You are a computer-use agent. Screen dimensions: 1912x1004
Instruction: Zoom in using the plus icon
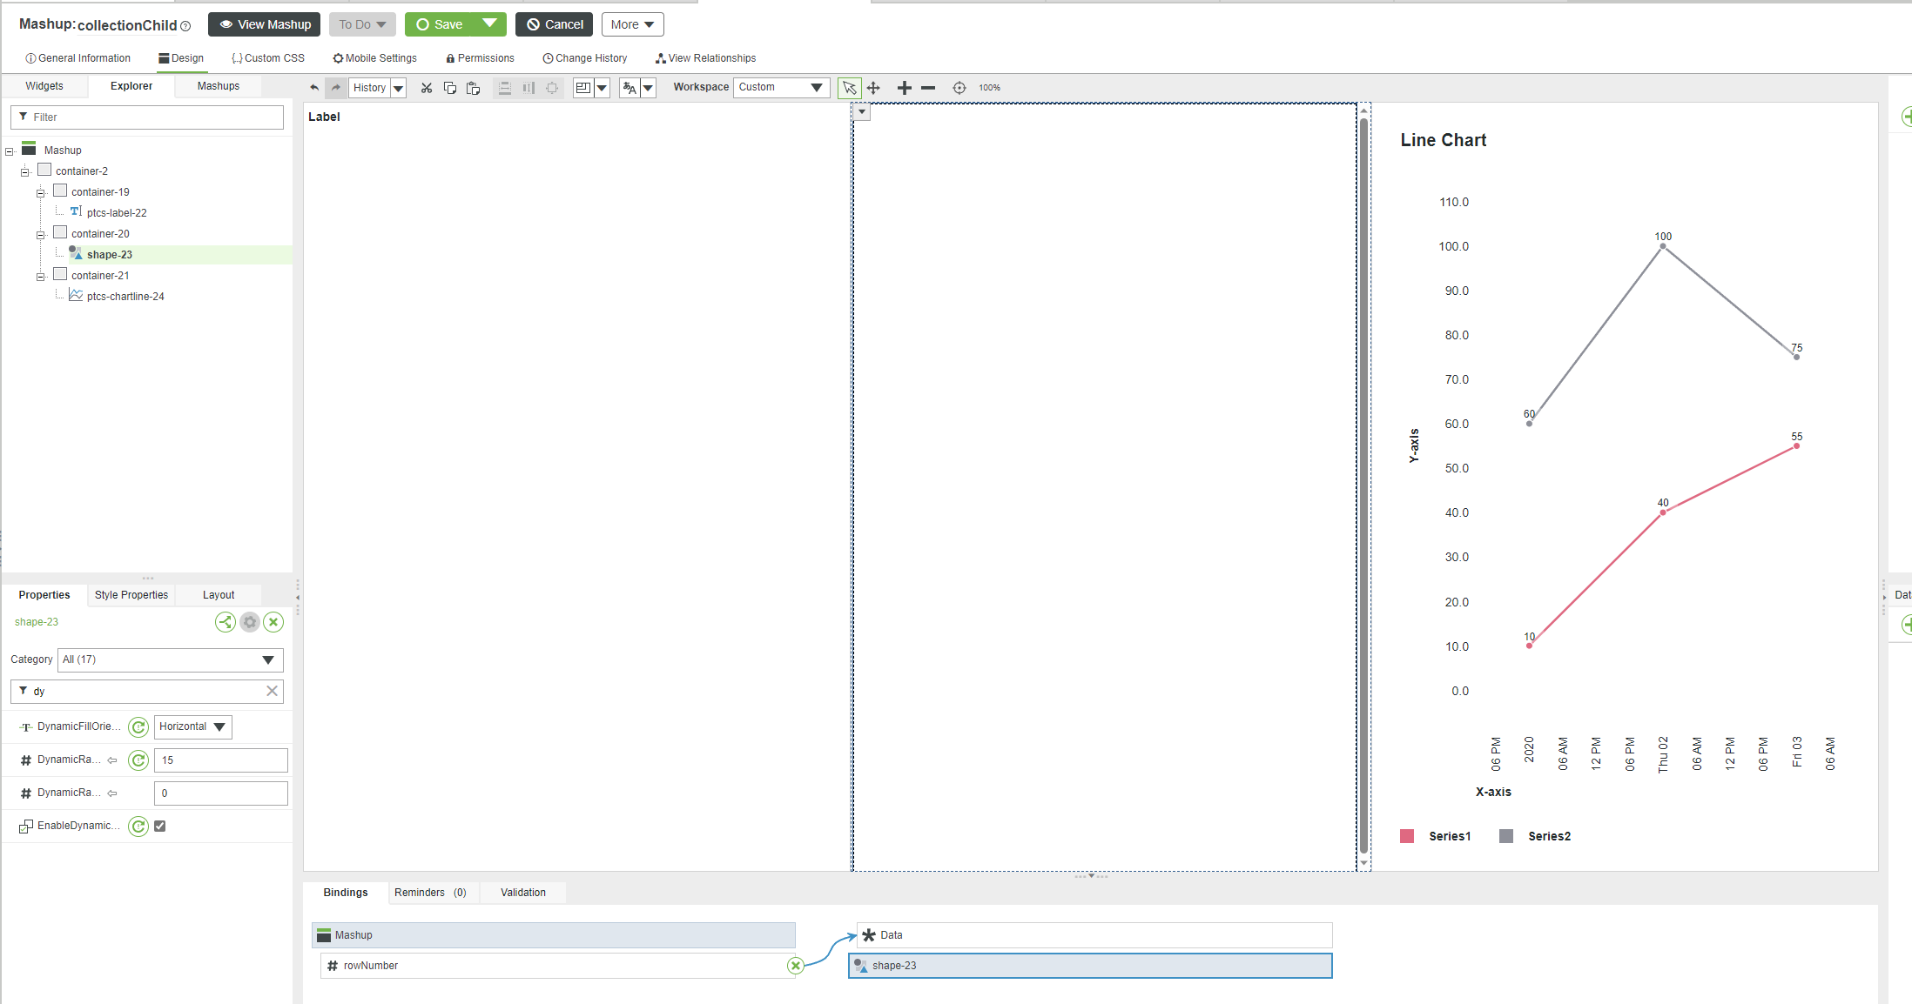pyautogui.click(x=905, y=87)
